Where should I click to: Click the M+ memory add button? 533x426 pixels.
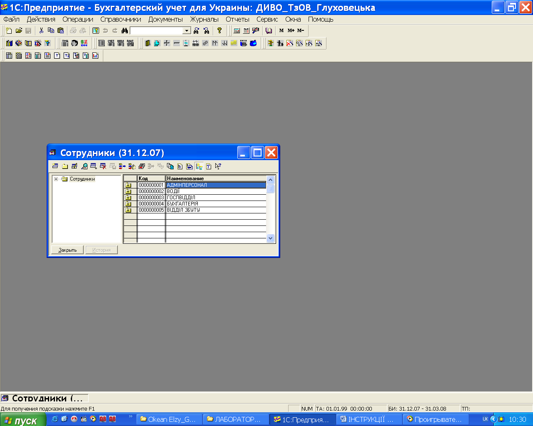(291, 30)
